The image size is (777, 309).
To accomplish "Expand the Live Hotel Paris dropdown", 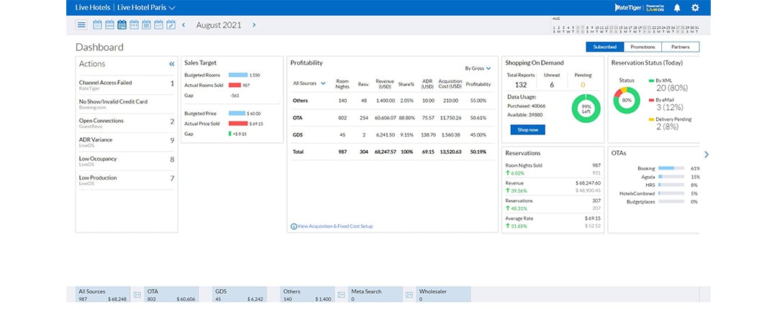I will coord(171,8).
